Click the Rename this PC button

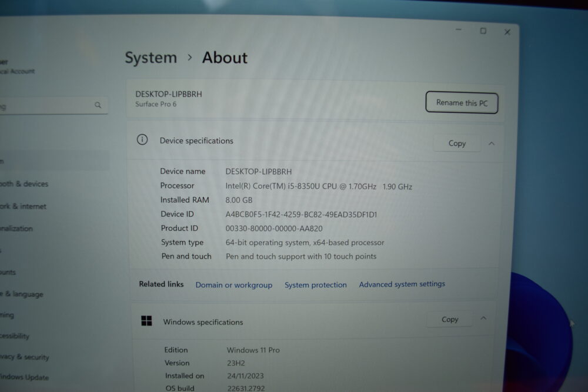point(462,102)
